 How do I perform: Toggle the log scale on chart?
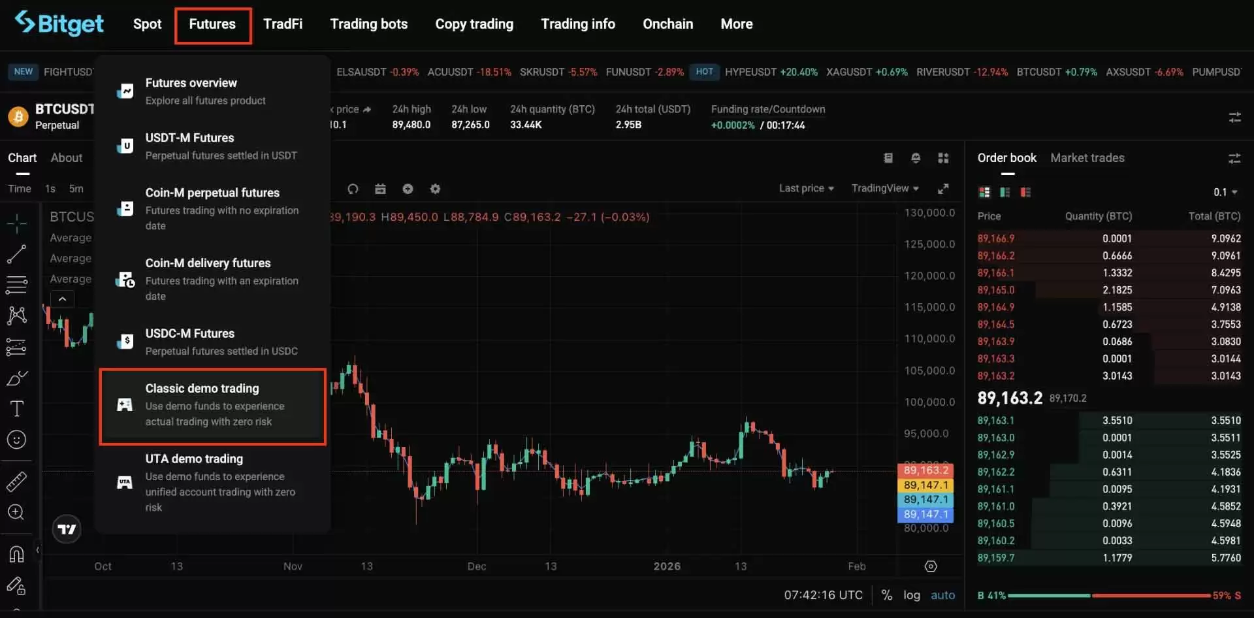point(911,595)
